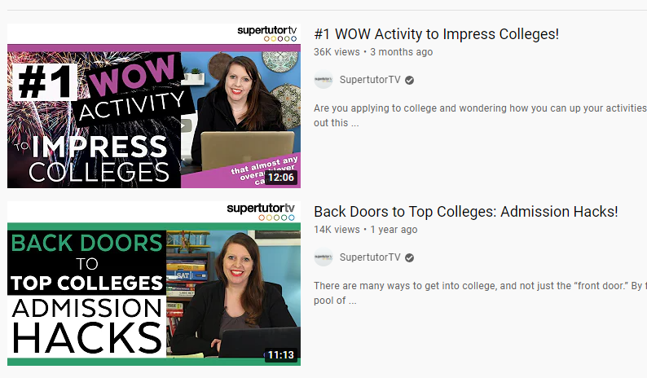This screenshot has height=378, width=647.
Task: Open SupertutorTV channel avatar under first video
Action: tap(323, 80)
